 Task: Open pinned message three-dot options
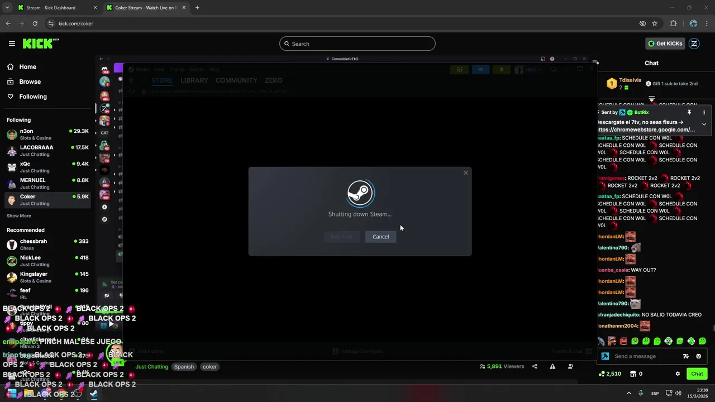tap(704, 112)
